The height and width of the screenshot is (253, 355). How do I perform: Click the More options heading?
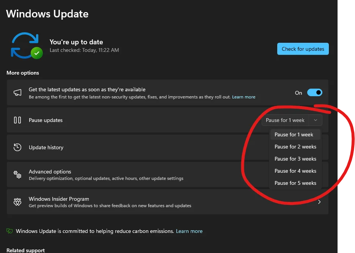23,73
